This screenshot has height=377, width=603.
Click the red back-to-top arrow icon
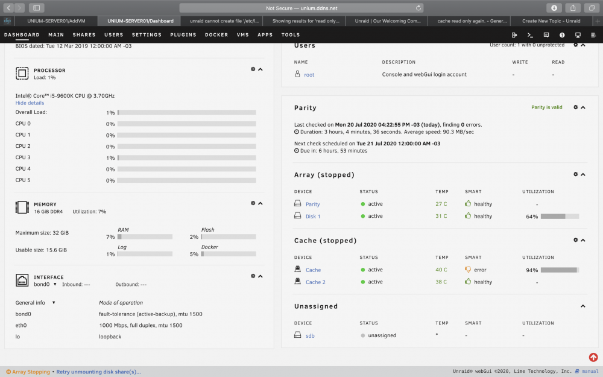[x=593, y=357]
